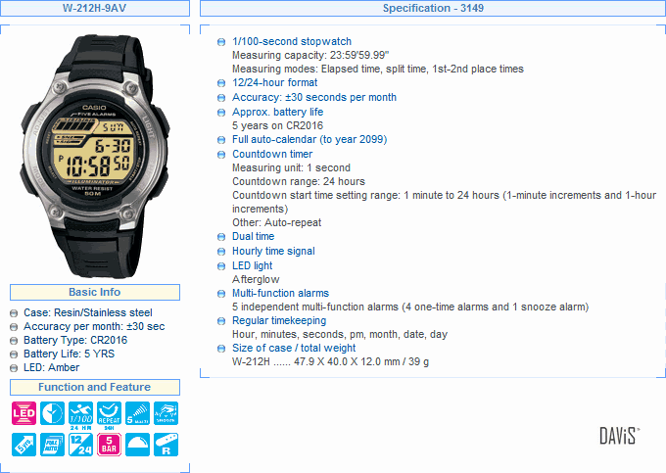Select the 12/24 hour format icon
The image size is (666, 473).
click(x=80, y=445)
